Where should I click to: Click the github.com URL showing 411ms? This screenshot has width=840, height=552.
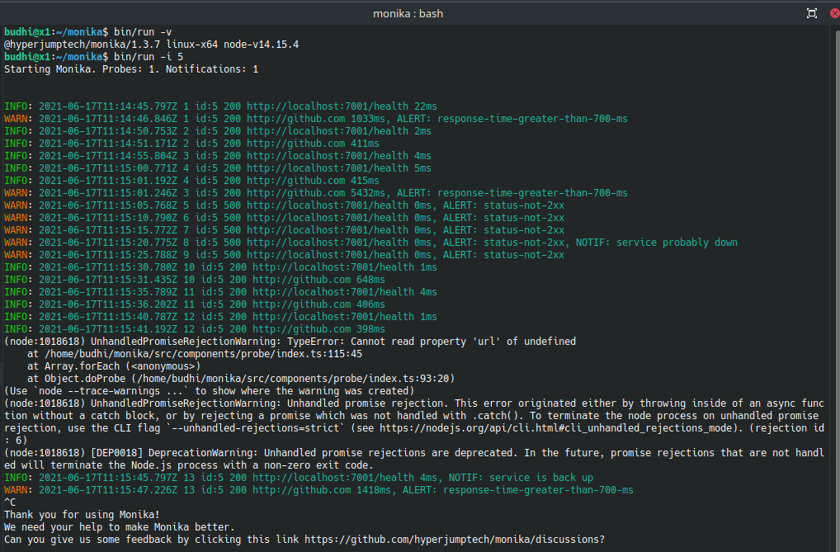298,143
